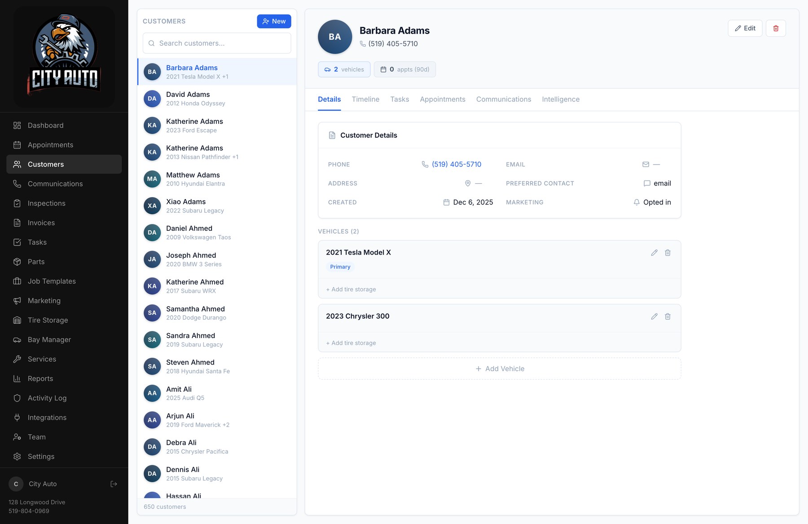Switch to the Tasks tab

[x=400, y=100]
